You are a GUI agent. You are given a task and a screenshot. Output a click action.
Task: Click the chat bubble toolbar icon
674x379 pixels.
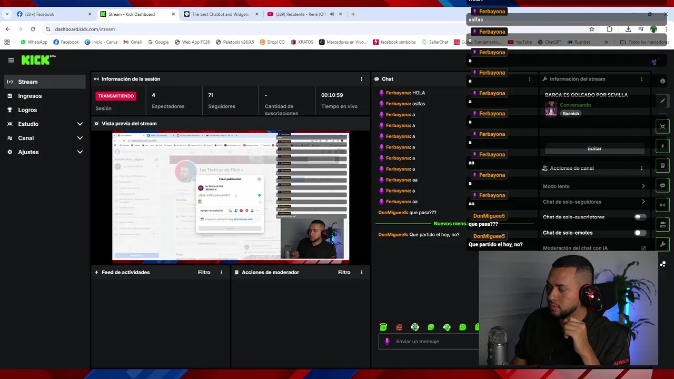[x=662, y=185]
